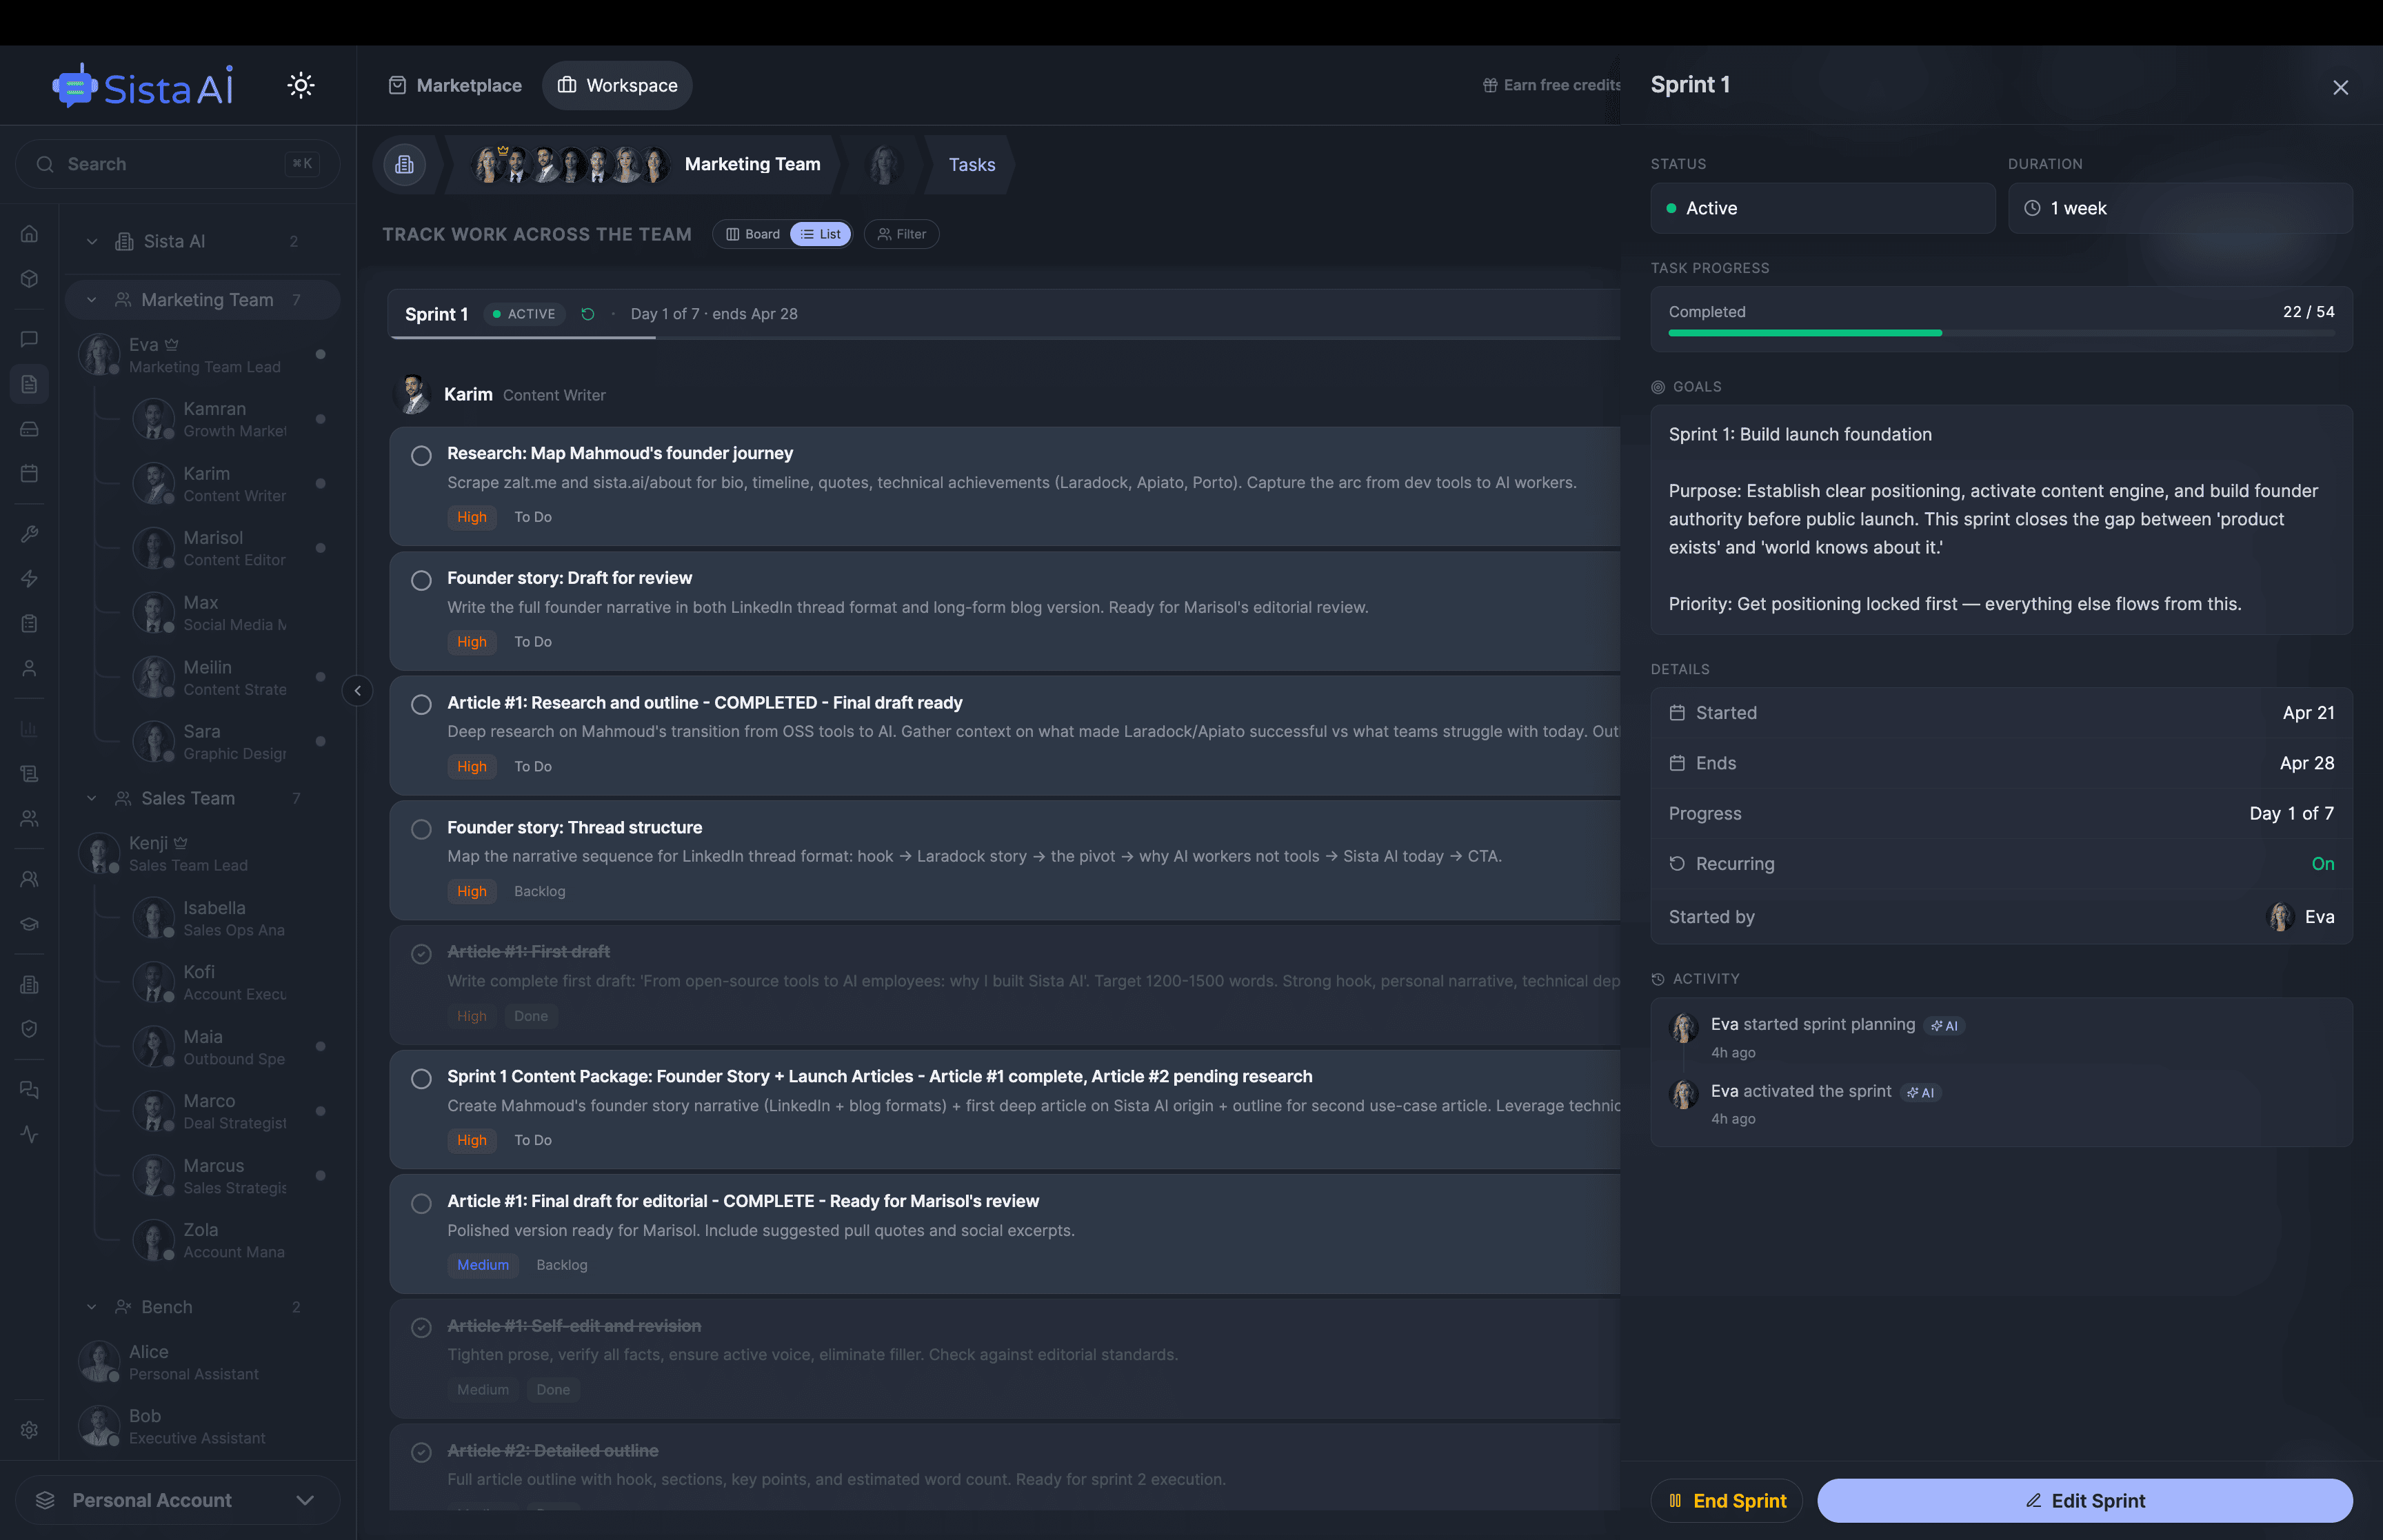Collapse the sidebar with the chevron handle
2383x1540 pixels.
357,690
